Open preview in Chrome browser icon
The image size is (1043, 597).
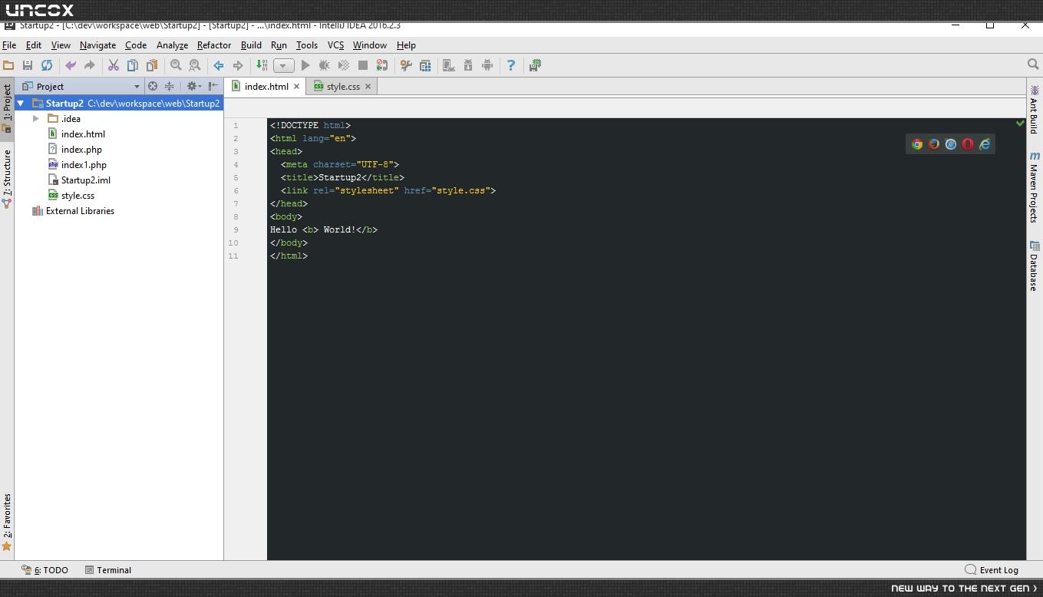(x=917, y=144)
